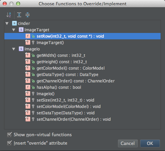The width and height of the screenshot is (165, 151).
Task: Select getColorModel() const function entry
Action: tap(71, 68)
